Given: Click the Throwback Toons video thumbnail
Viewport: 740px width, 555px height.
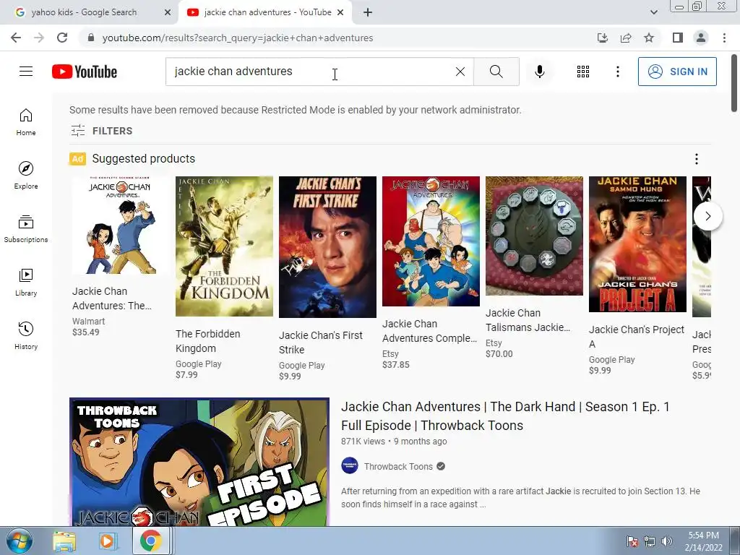Looking at the screenshot, I should click(x=199, y=462).
